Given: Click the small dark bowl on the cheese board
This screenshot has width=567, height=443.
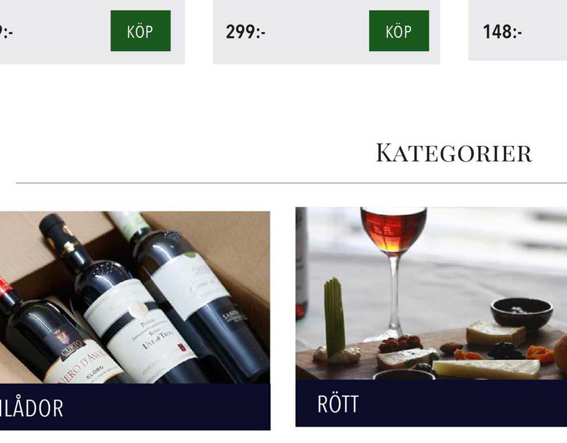Looking at the screenshot, I should tap(521, 312).
